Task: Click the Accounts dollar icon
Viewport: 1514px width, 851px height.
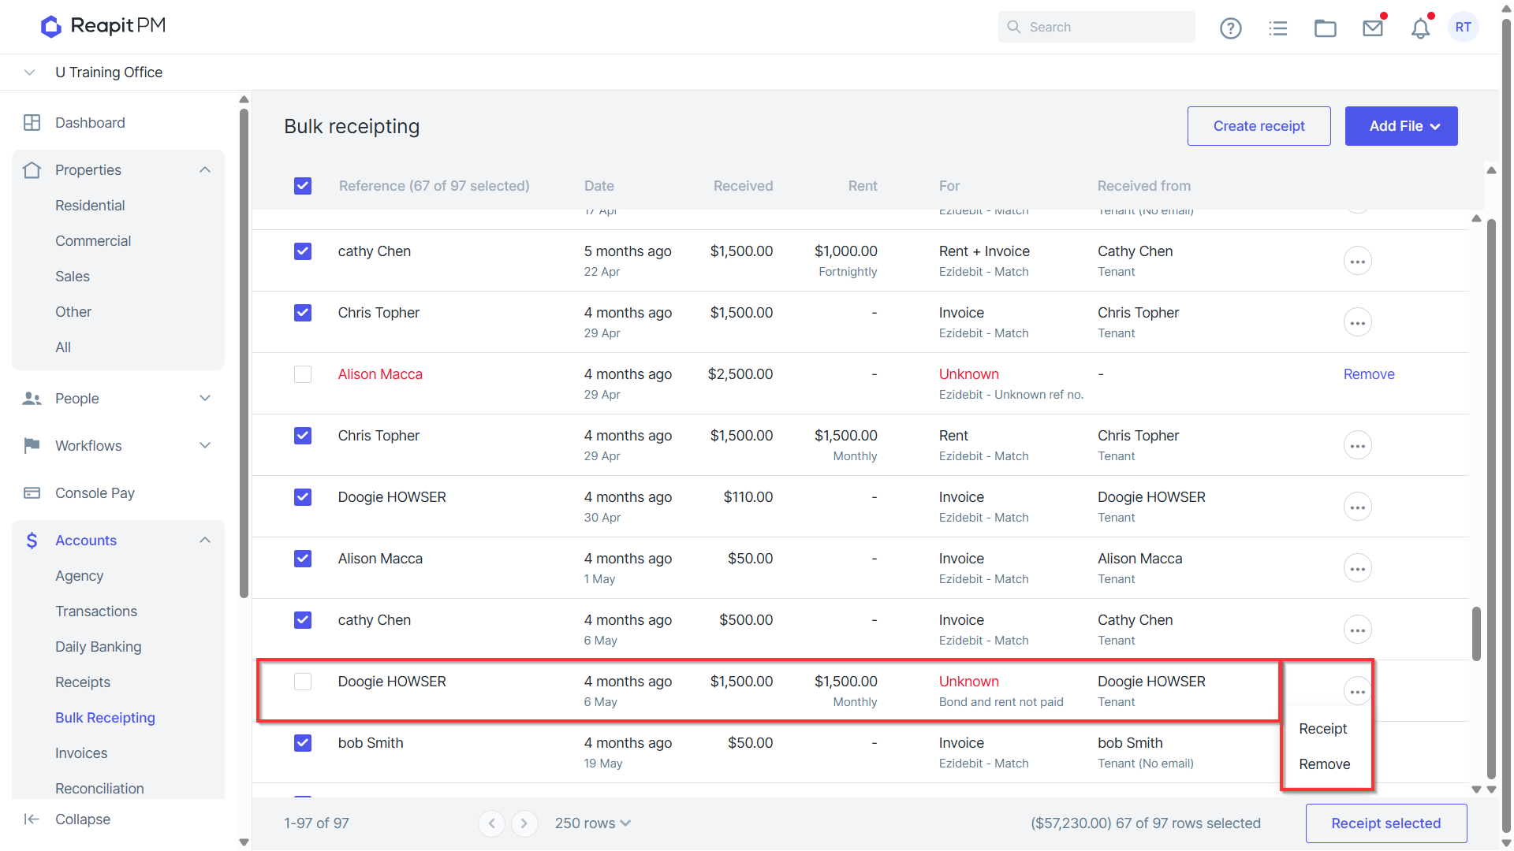Action: click(x=32, y=541)
